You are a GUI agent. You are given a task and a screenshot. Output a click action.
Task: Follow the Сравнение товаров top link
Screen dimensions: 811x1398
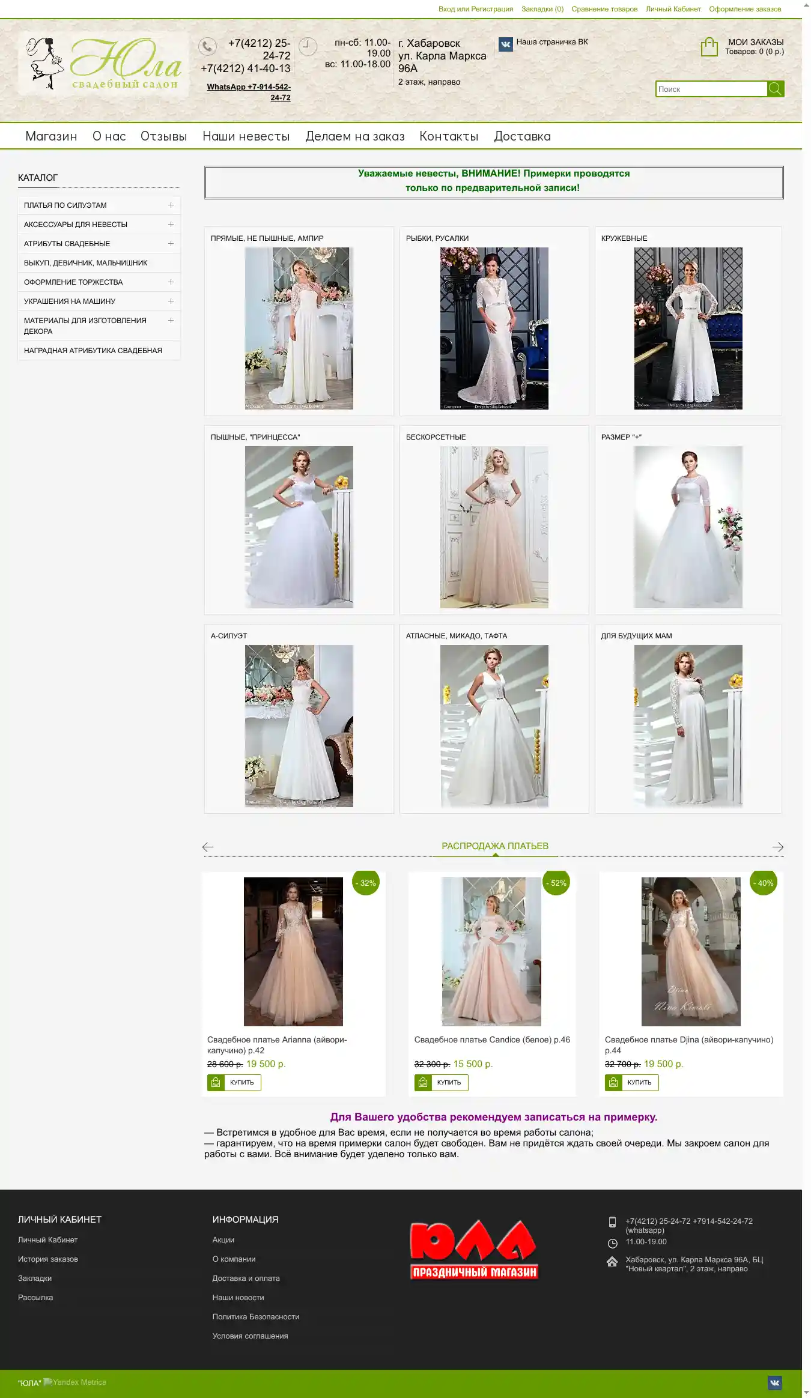point(604,9)
